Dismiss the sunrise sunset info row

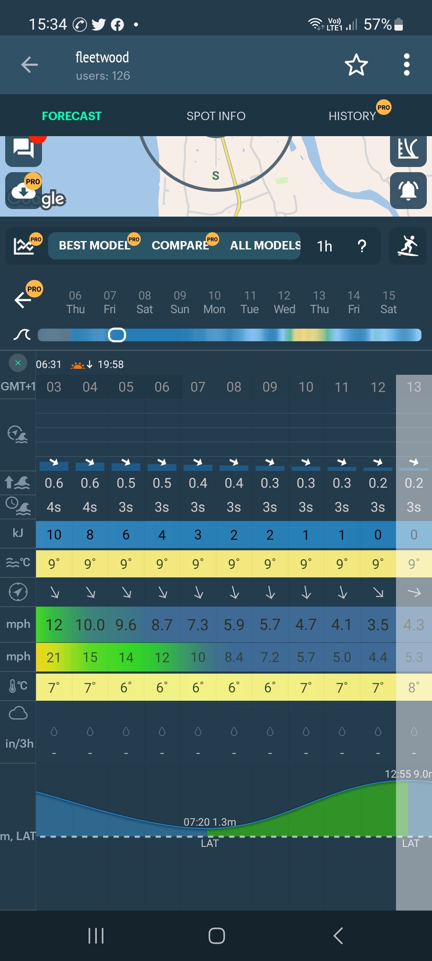click(x=18, y=363)
